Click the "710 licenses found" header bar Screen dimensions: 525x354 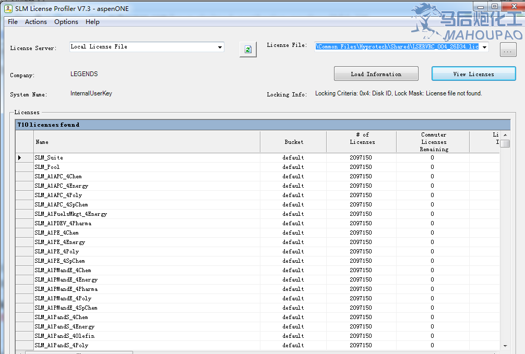263,125
